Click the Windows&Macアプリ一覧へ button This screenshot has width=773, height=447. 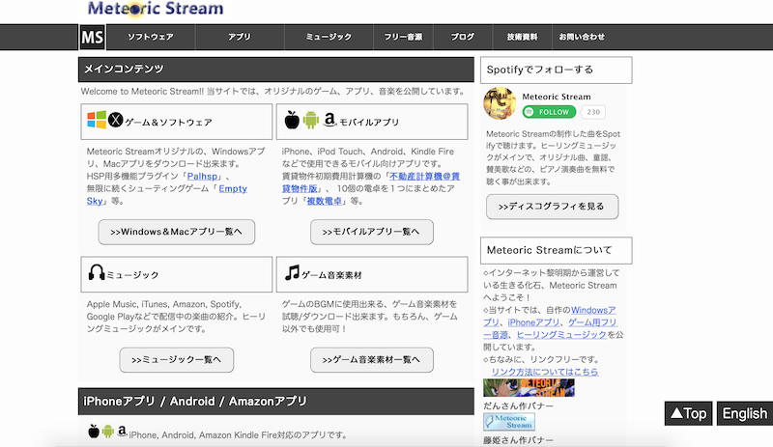(x=177, y=232)
